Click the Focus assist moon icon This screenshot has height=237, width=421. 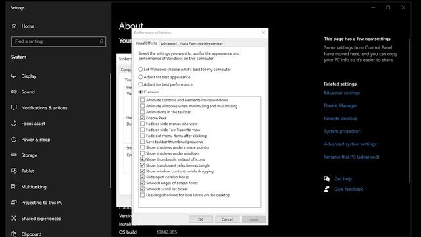coord(14,123)
